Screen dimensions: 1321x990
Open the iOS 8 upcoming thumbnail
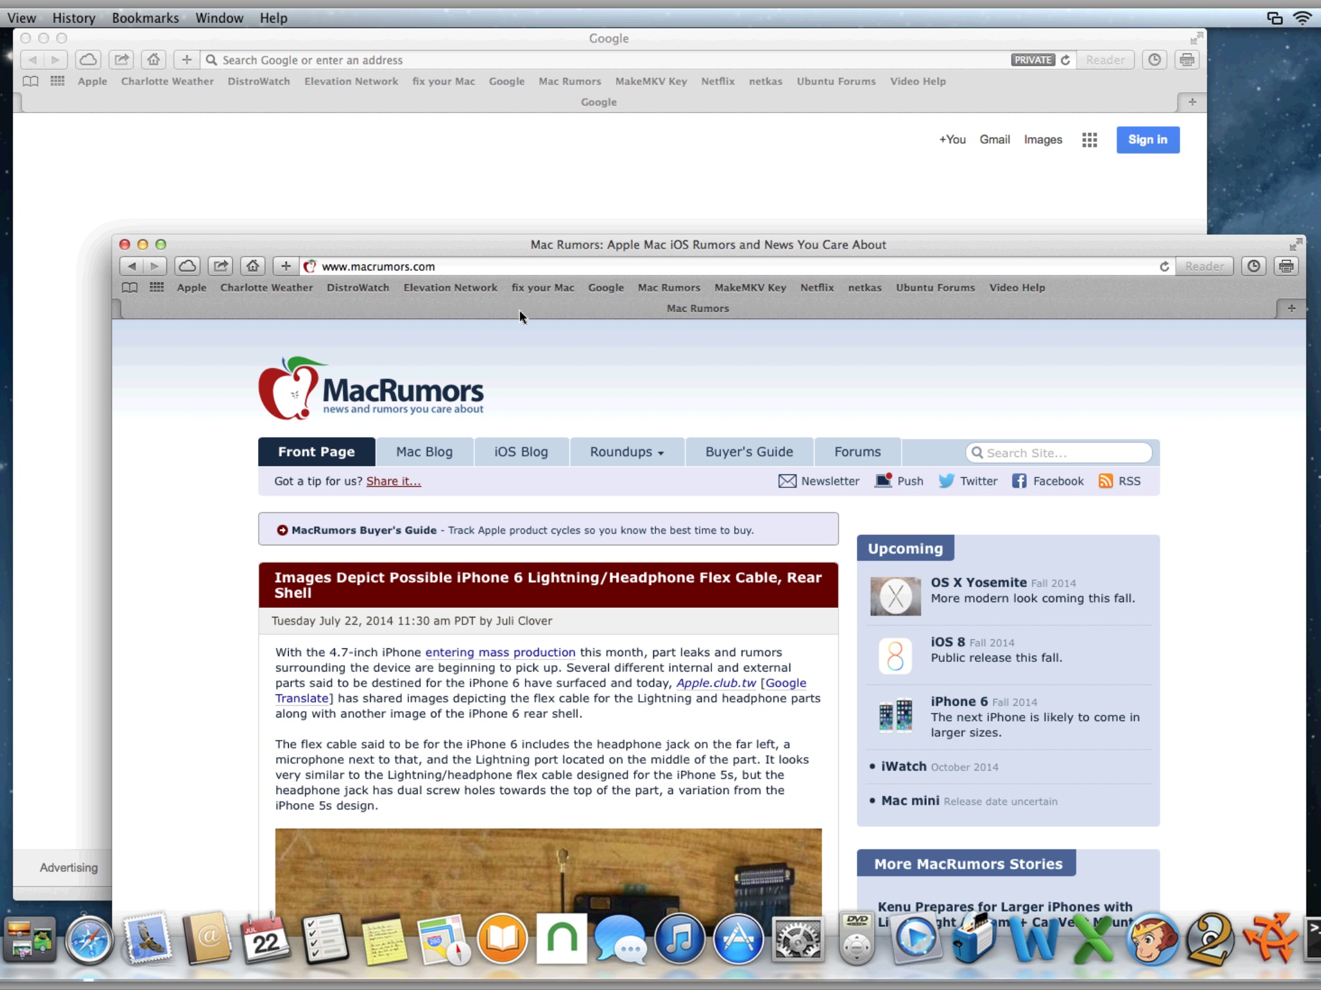pos(895,656)
